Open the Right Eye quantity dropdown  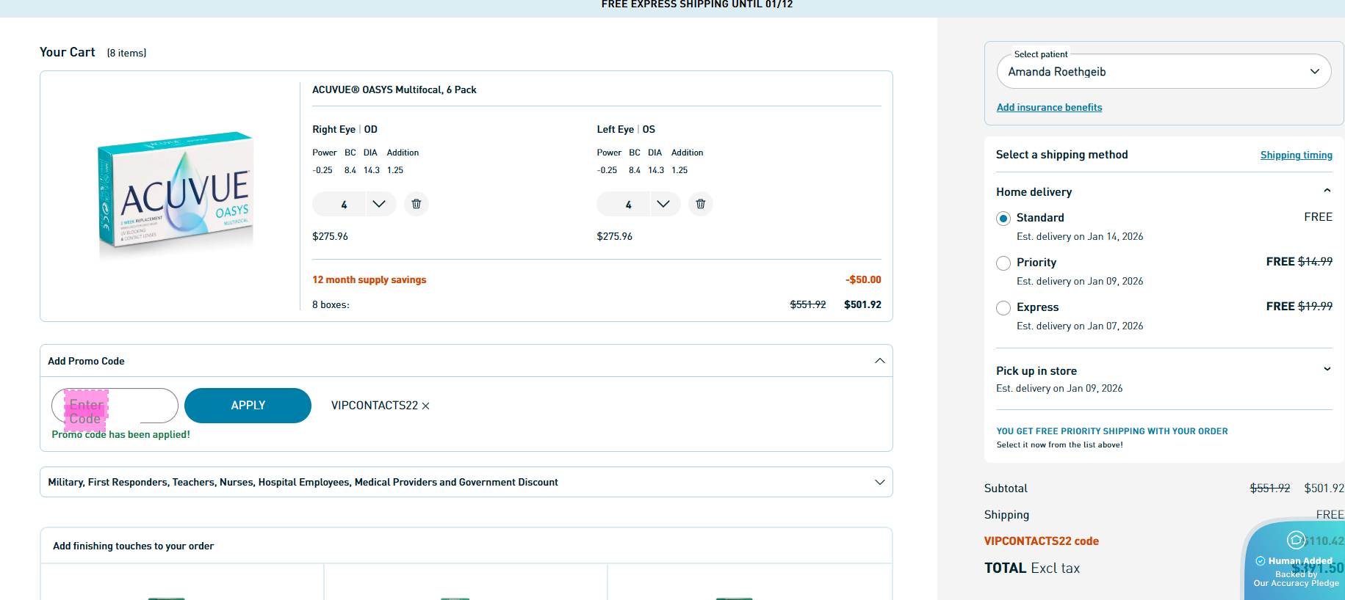[x=378, y=204]
